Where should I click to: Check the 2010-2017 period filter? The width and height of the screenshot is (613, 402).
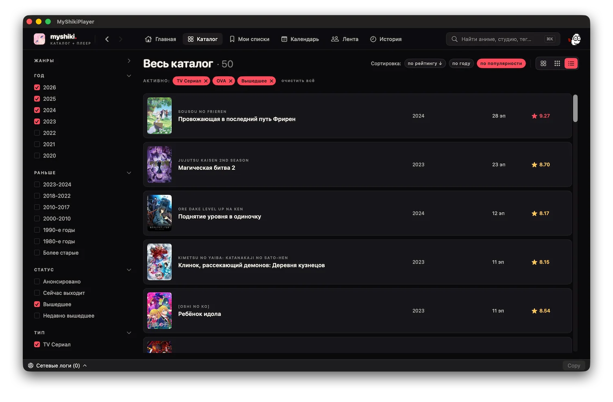(37, 207)
